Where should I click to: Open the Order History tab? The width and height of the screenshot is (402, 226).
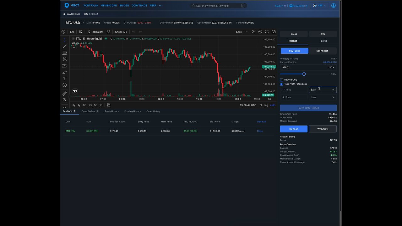[153, 111]
